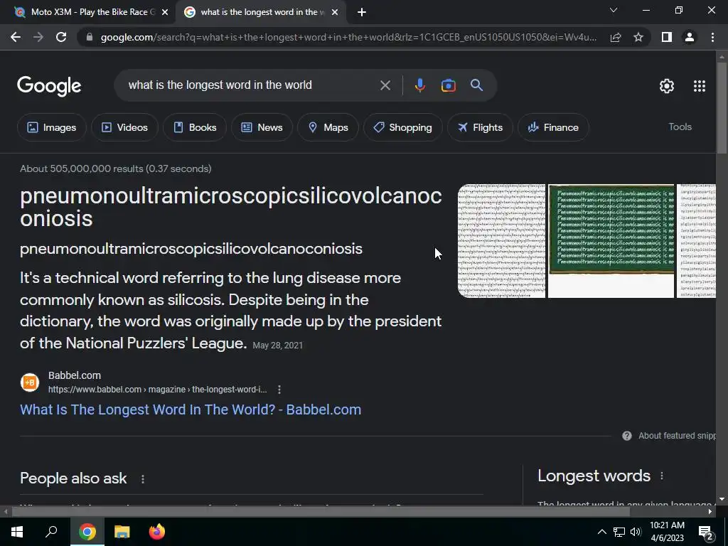Open Chrome side panel
Image resolution: width=728 pixels, height=546 pixels.
[667, 37]
